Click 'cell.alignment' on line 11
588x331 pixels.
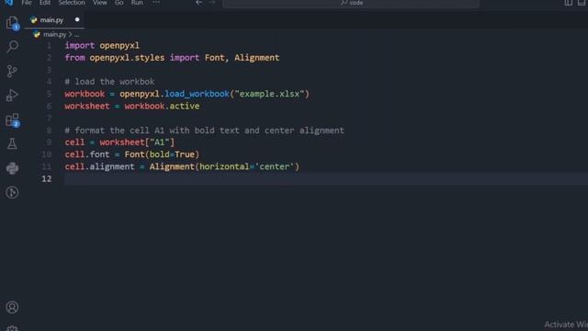[99, 166]
